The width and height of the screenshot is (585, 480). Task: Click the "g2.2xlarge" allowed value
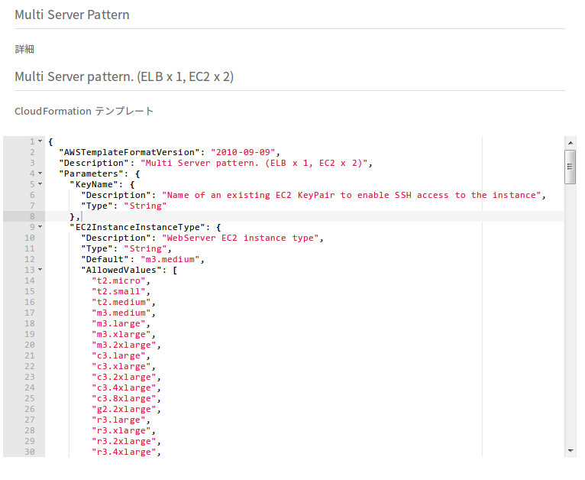tap(124, 410)
